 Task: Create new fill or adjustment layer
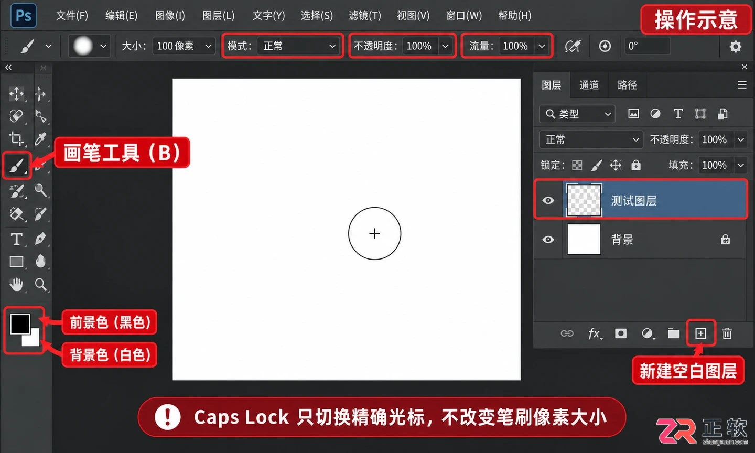[x=648, y=333]
